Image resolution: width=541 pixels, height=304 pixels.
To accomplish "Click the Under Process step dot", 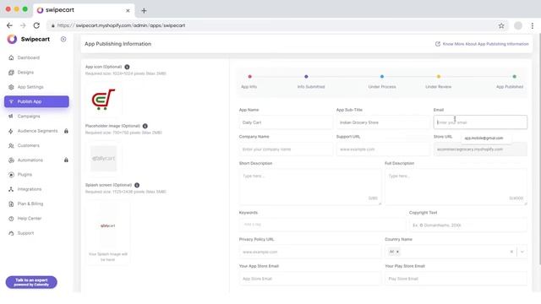I will pos(382,77).
